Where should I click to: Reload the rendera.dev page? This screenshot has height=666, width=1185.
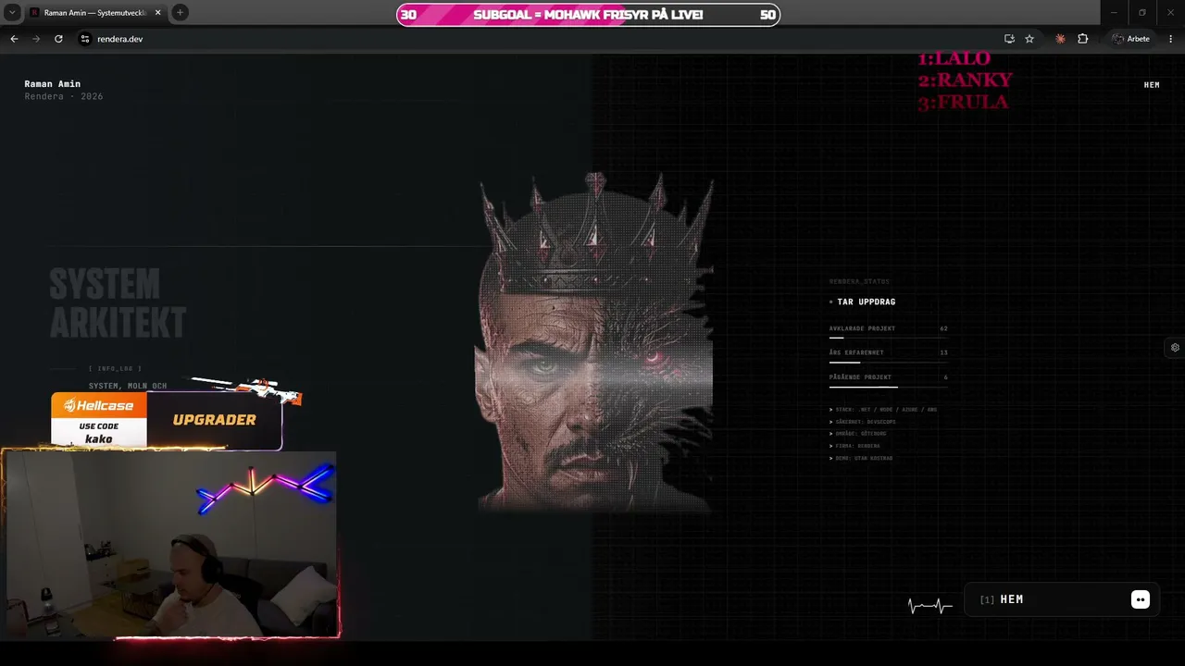click(x=58, y=39)
